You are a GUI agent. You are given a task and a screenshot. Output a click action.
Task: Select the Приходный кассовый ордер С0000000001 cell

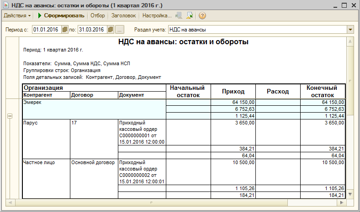coord(141,132)
